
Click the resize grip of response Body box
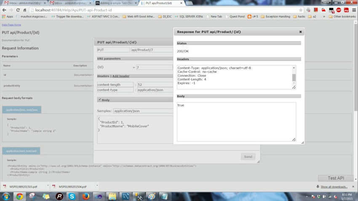tap(294, 139)
